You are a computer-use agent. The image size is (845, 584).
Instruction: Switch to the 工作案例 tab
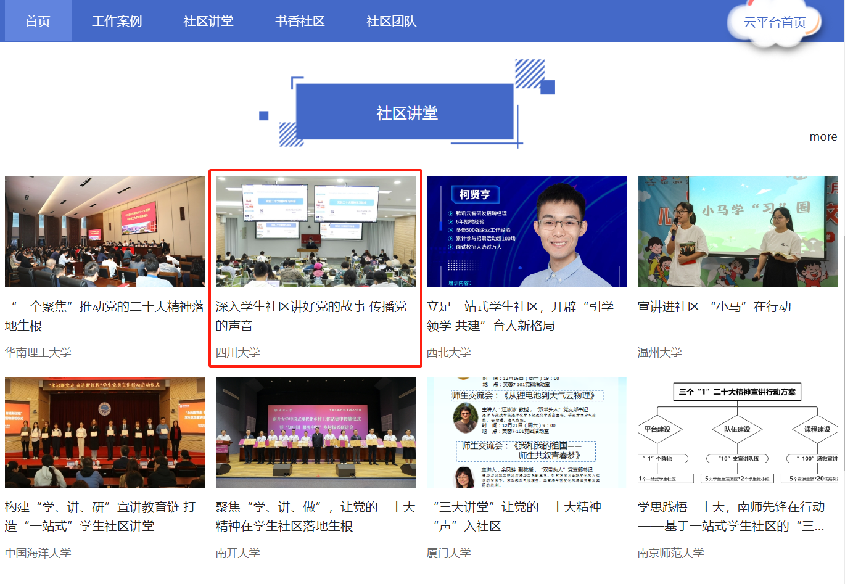coord(117,21)
